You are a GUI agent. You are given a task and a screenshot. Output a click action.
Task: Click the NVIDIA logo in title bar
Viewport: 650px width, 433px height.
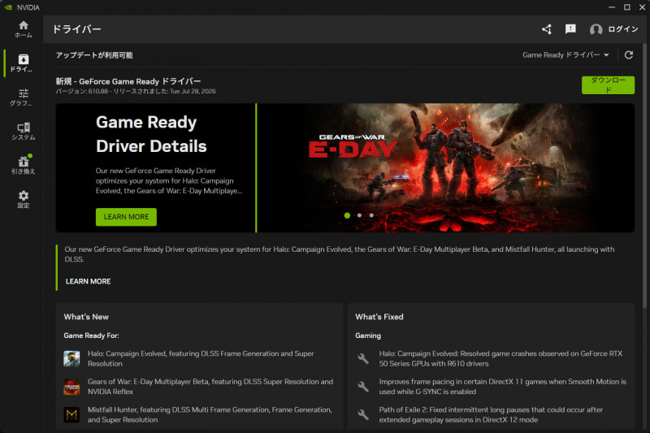click(x=8, y=7)
